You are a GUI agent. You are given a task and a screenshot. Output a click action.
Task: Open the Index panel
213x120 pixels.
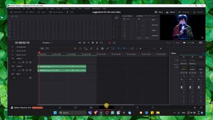pyautogui.click(x=42, y=12)
